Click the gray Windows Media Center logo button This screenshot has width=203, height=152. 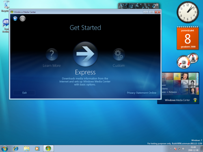22,19
